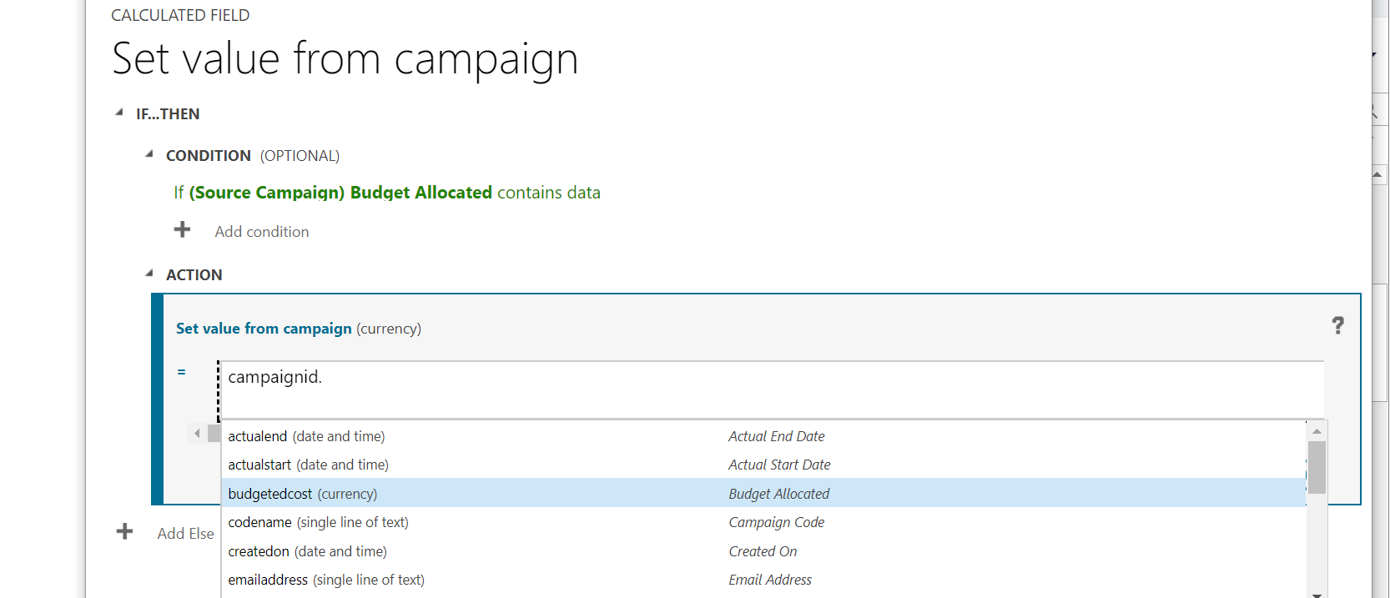This screenshot has height=598, width=1390.
Task: Open the Budget Allocated contains data condition
Action: 387,193
